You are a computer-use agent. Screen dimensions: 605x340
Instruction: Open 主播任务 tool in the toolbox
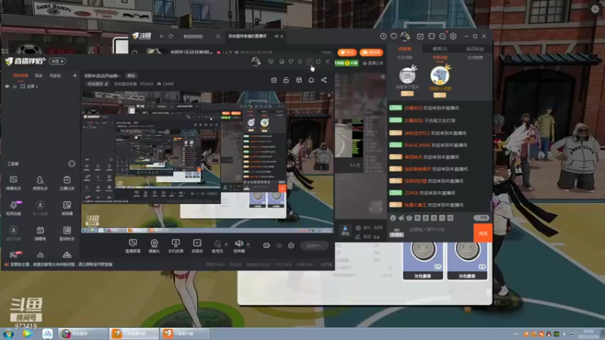click(x=67, y=183)
